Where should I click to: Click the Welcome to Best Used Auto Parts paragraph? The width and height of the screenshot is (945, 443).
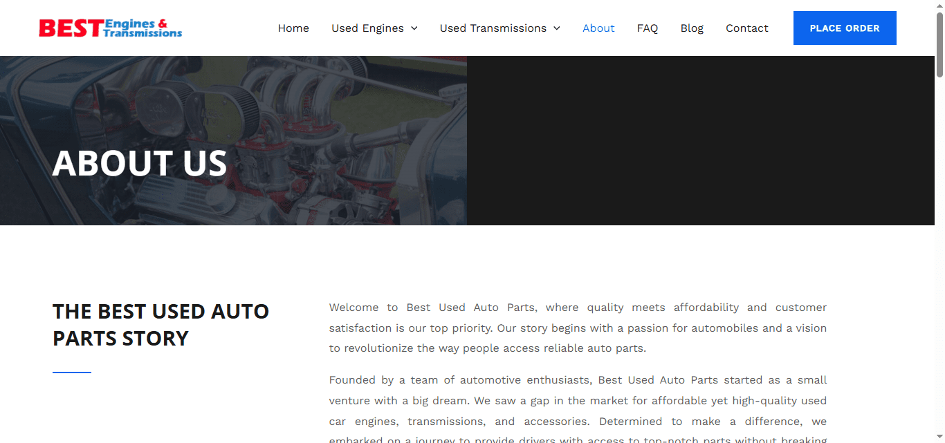tap(578, 328)
